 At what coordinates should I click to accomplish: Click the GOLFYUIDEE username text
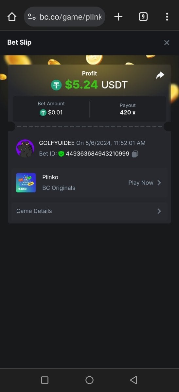click(x=57, y=143)
